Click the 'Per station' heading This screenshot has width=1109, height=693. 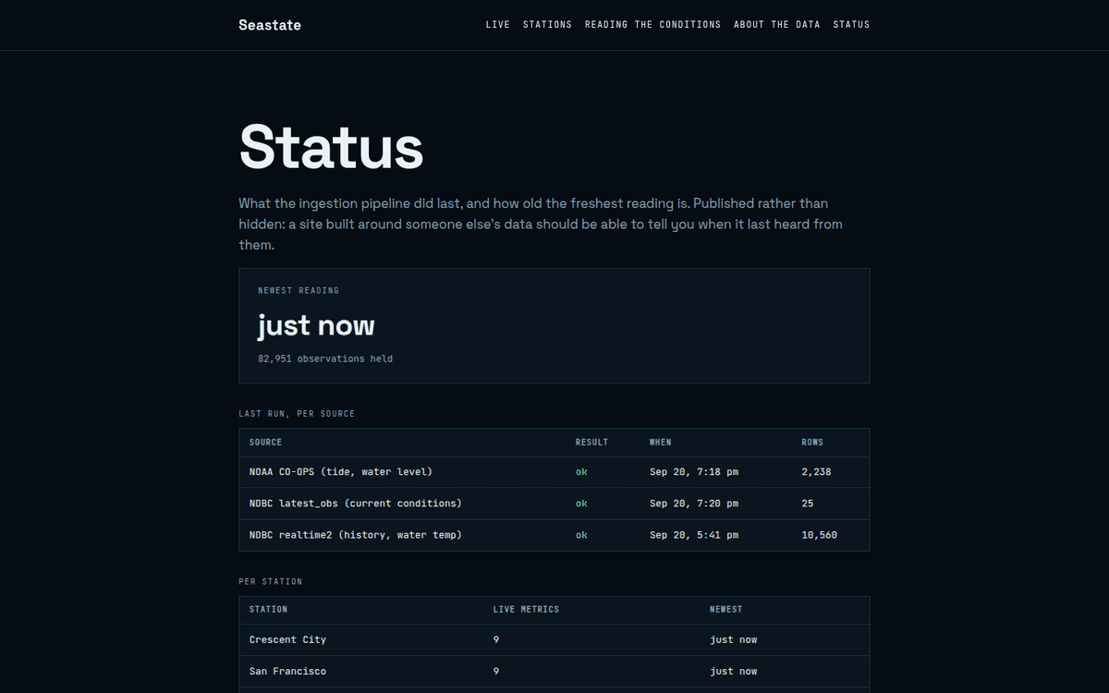271,582
